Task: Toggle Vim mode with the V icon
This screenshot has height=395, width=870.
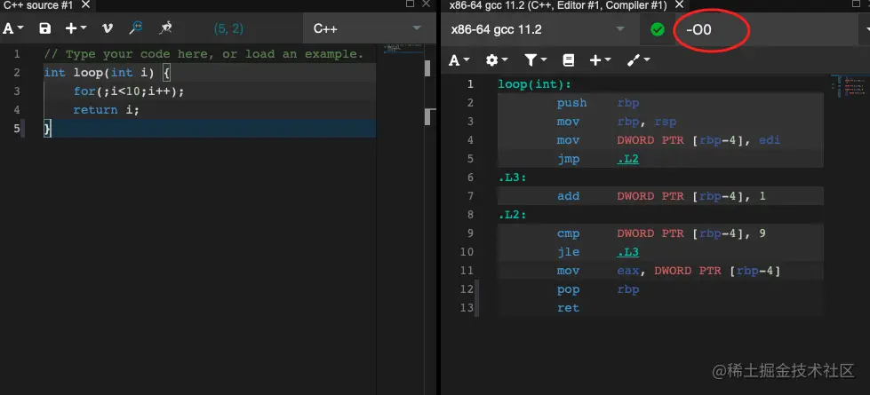Action: pyautogui.click(x=108, y=28)
